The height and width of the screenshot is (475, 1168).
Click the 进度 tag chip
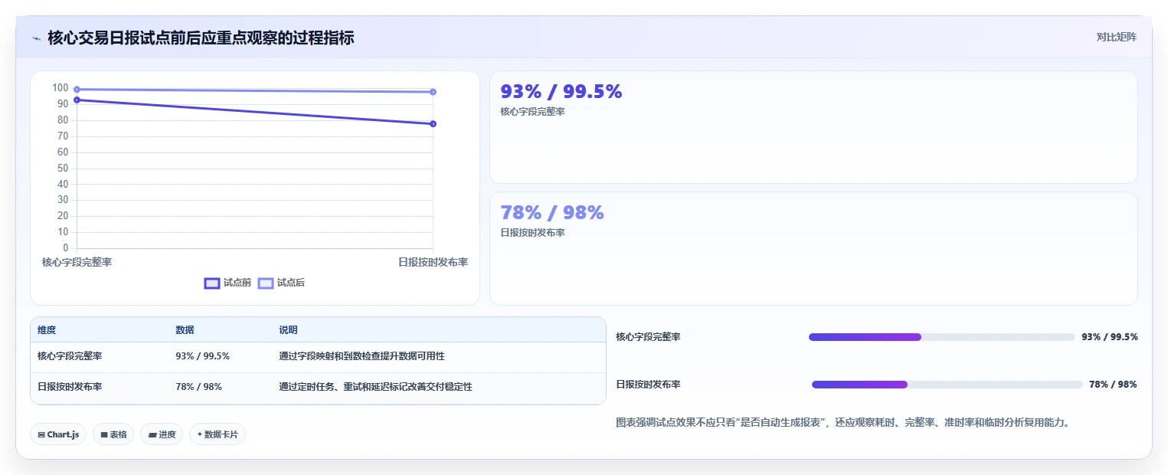coord(162,434)
